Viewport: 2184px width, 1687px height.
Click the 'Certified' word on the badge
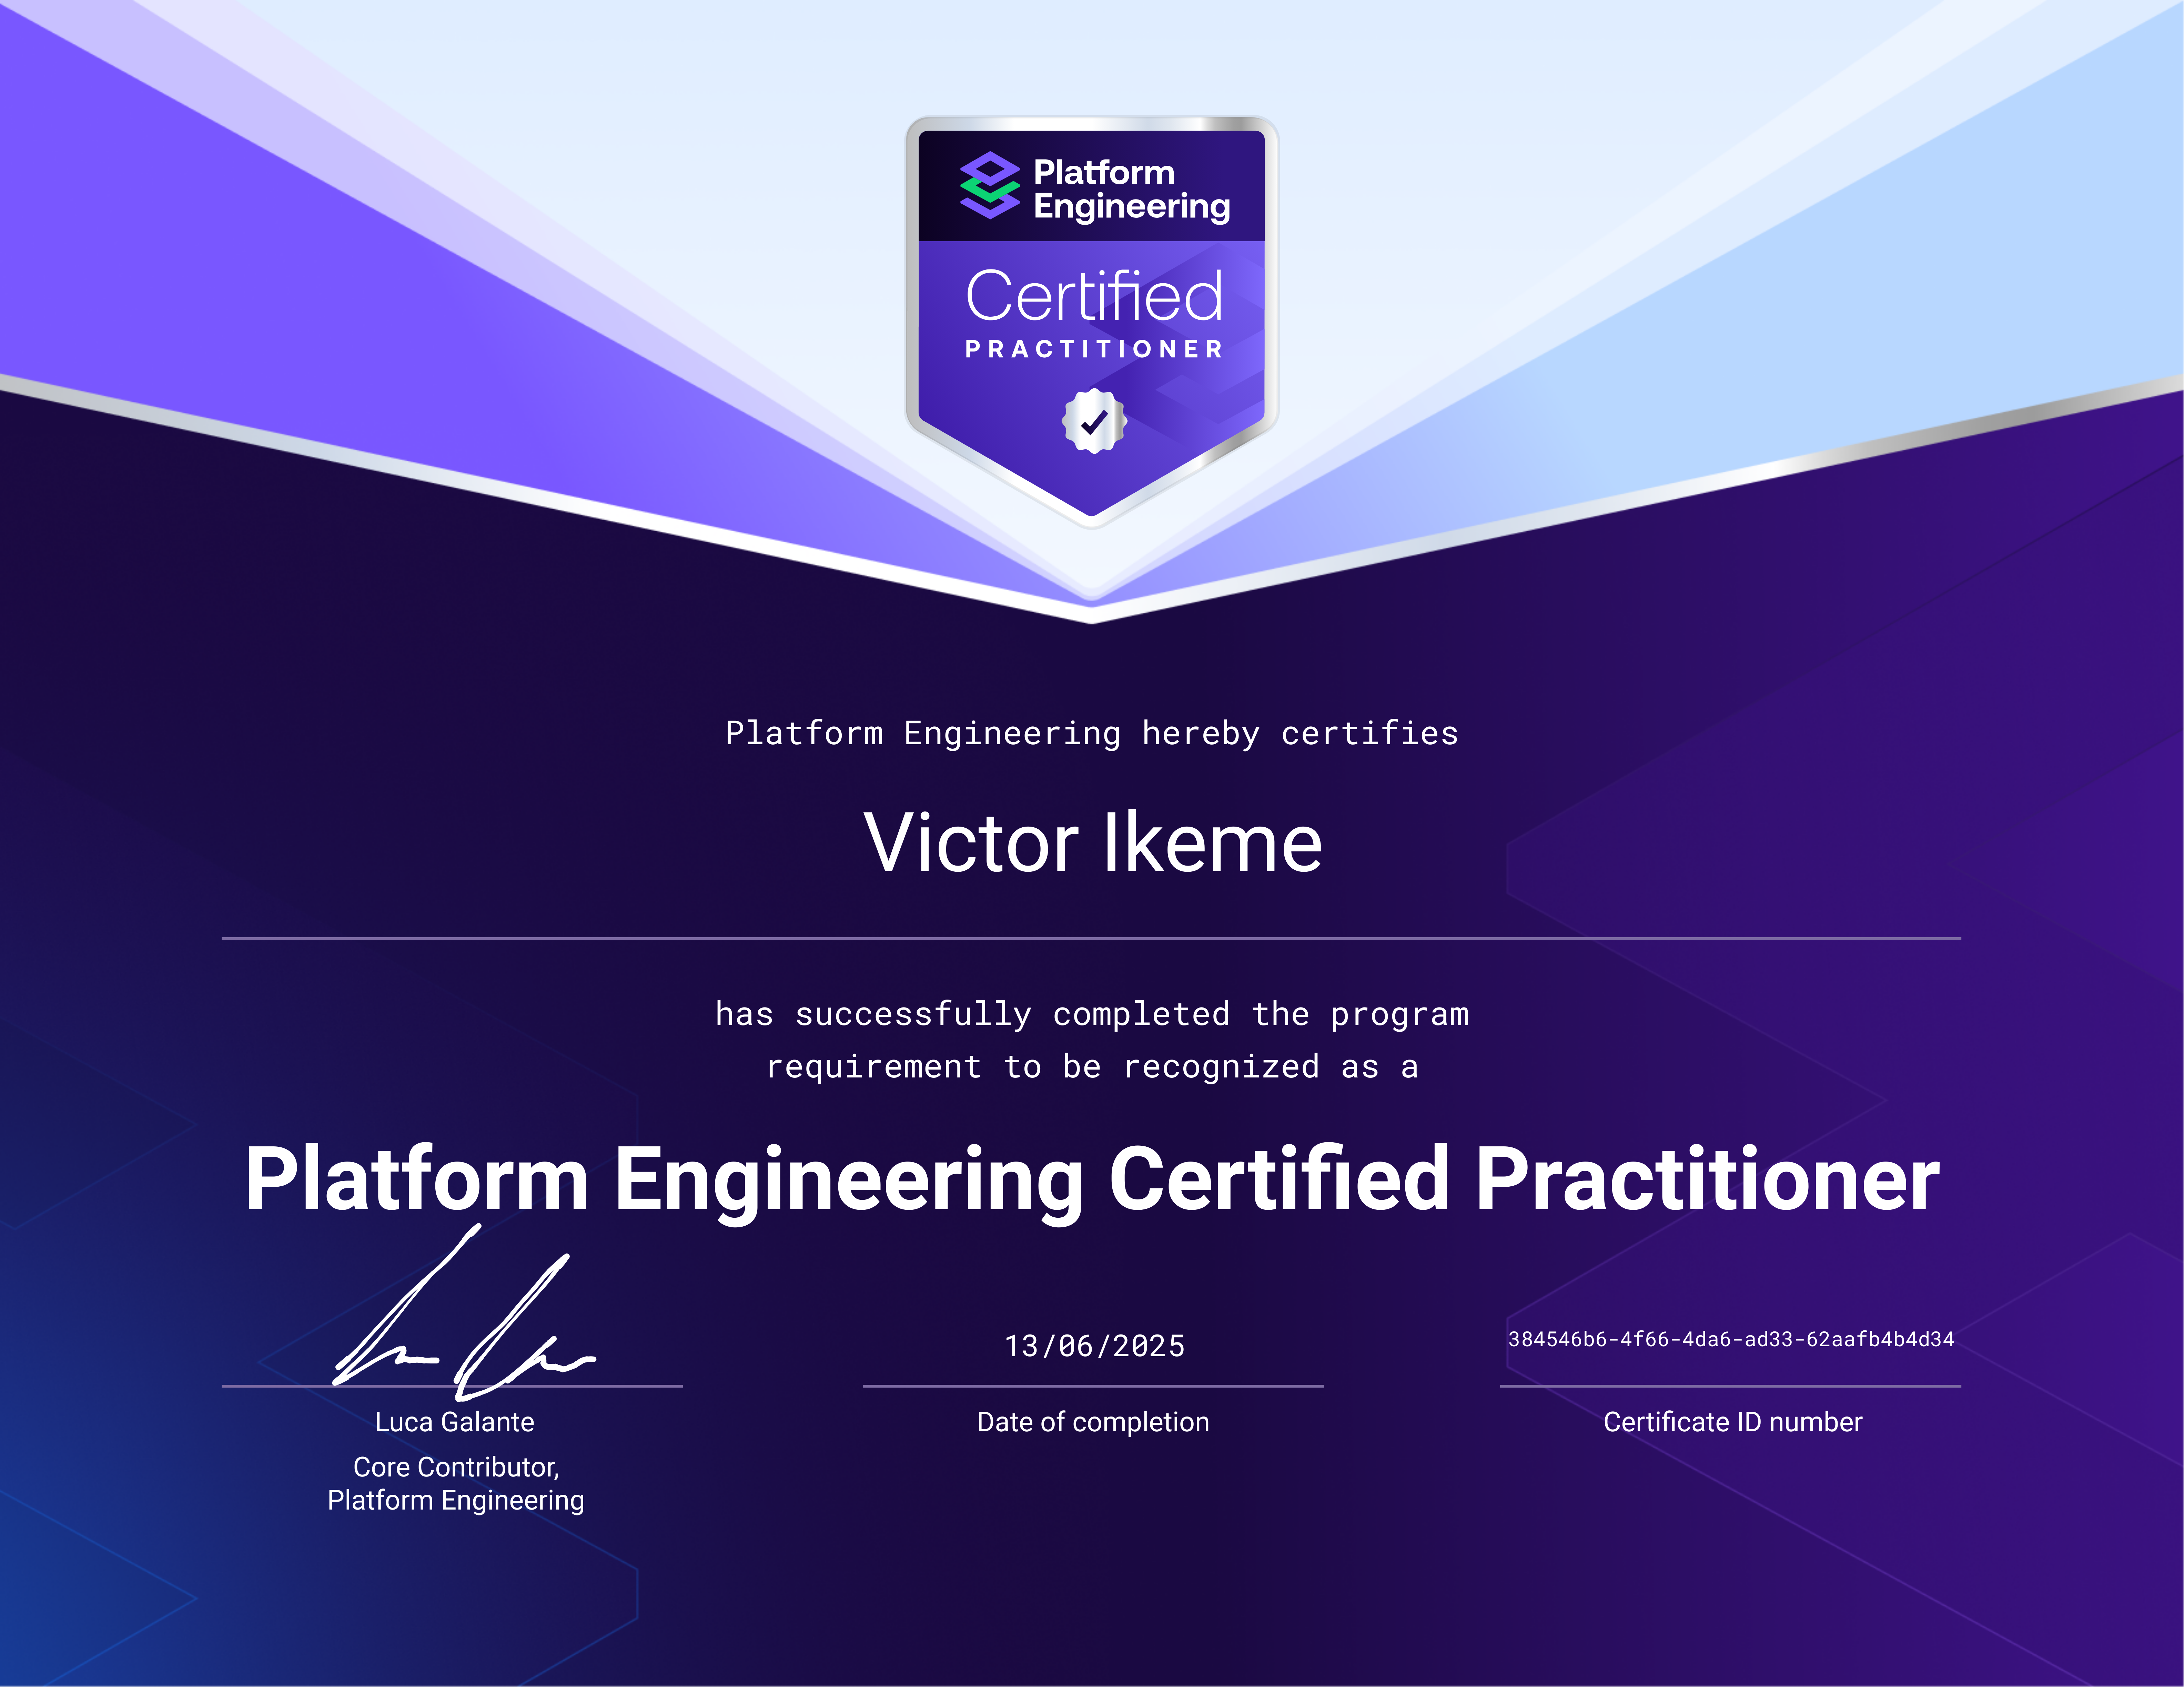click(1094, 296)
